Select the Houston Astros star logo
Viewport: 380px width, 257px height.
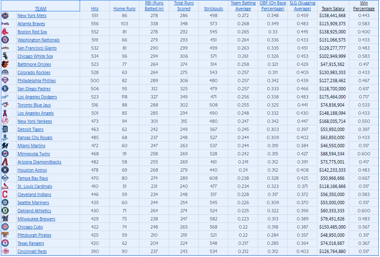coord(5,170)
